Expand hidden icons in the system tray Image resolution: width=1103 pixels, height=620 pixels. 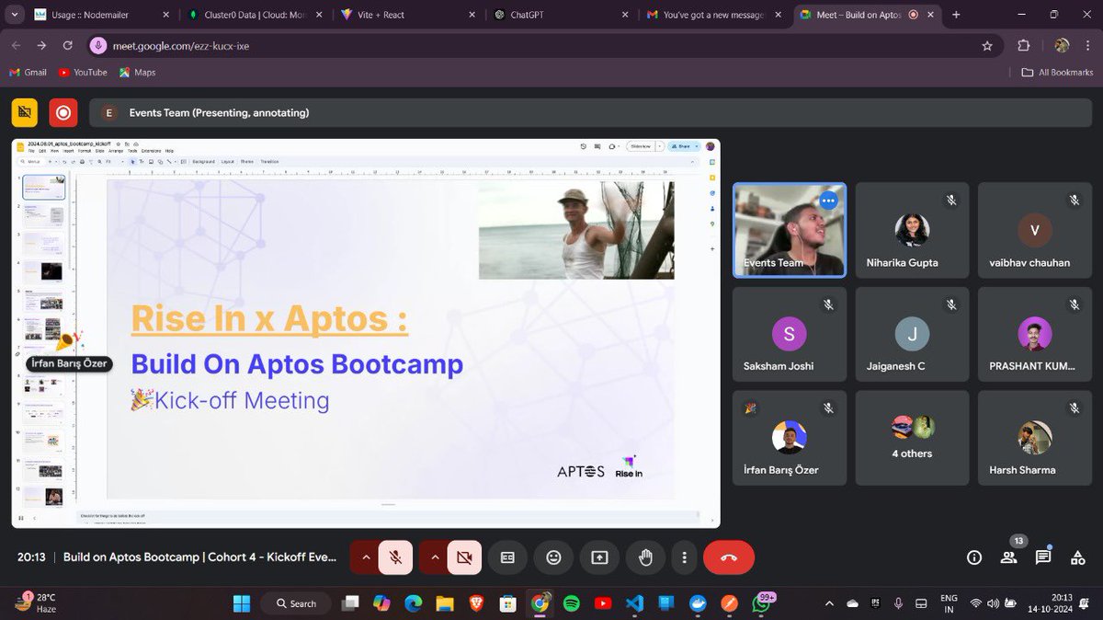828,603
